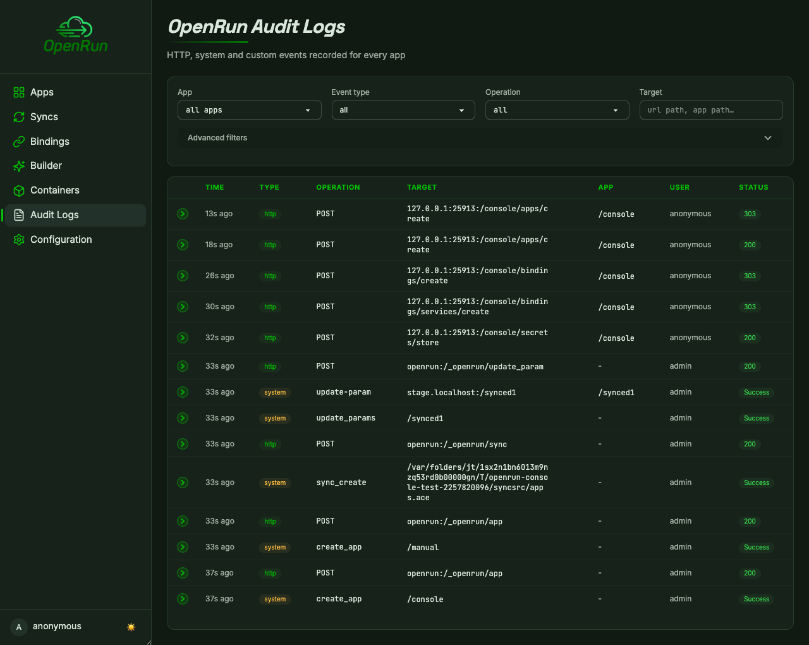Expand the 13s ago log row
Viewport: 809px width, 645px height.
(183, 214)
